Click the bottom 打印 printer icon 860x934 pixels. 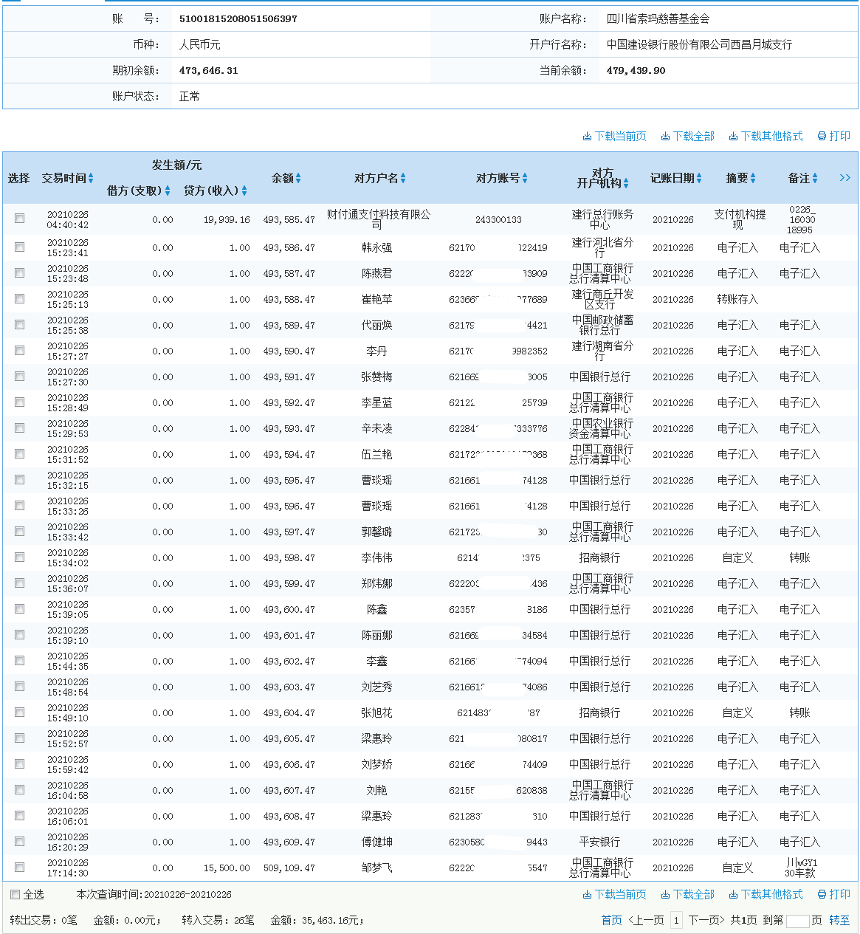(822, 895)
